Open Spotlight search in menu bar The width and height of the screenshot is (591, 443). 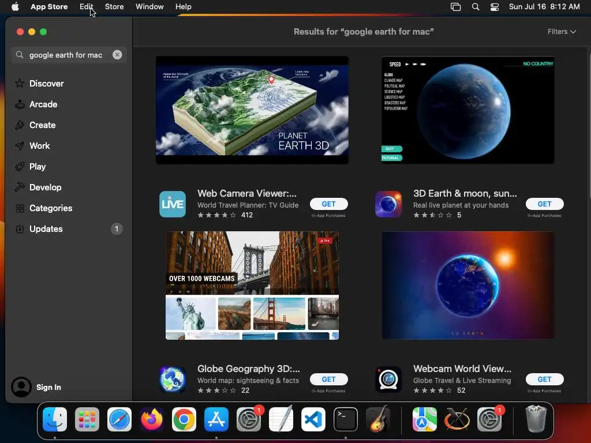[476, 7]
